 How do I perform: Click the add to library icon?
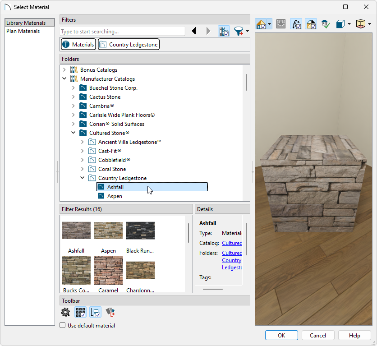point(110,312)
